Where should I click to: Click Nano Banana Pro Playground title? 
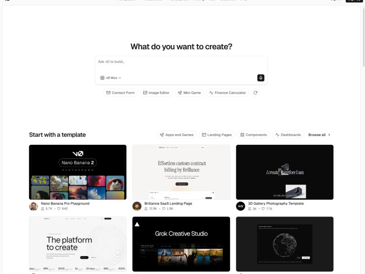click(x=65, y=203)
